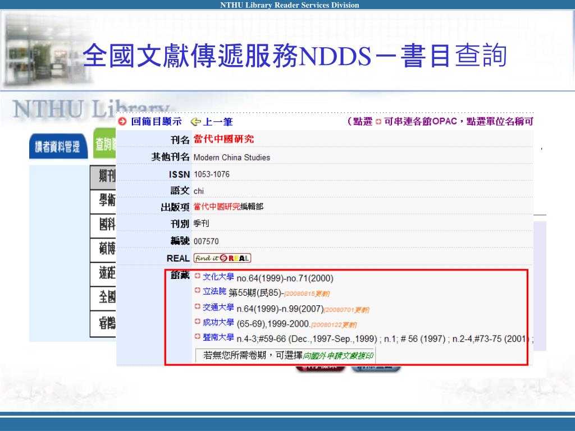Click the 20080815更新 update note
This screenshot has width=575, height=431.
[307, 294]
